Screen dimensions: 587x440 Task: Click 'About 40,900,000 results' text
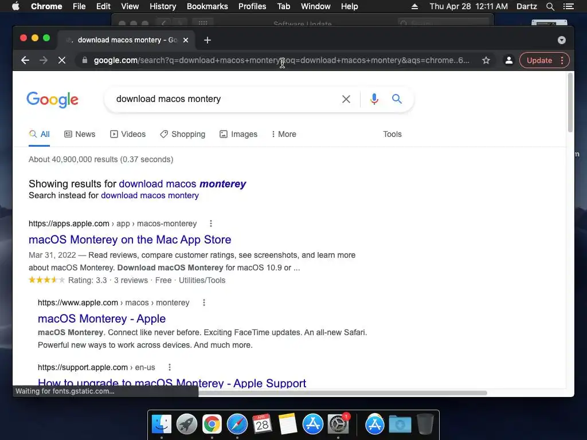pos(73,159)
